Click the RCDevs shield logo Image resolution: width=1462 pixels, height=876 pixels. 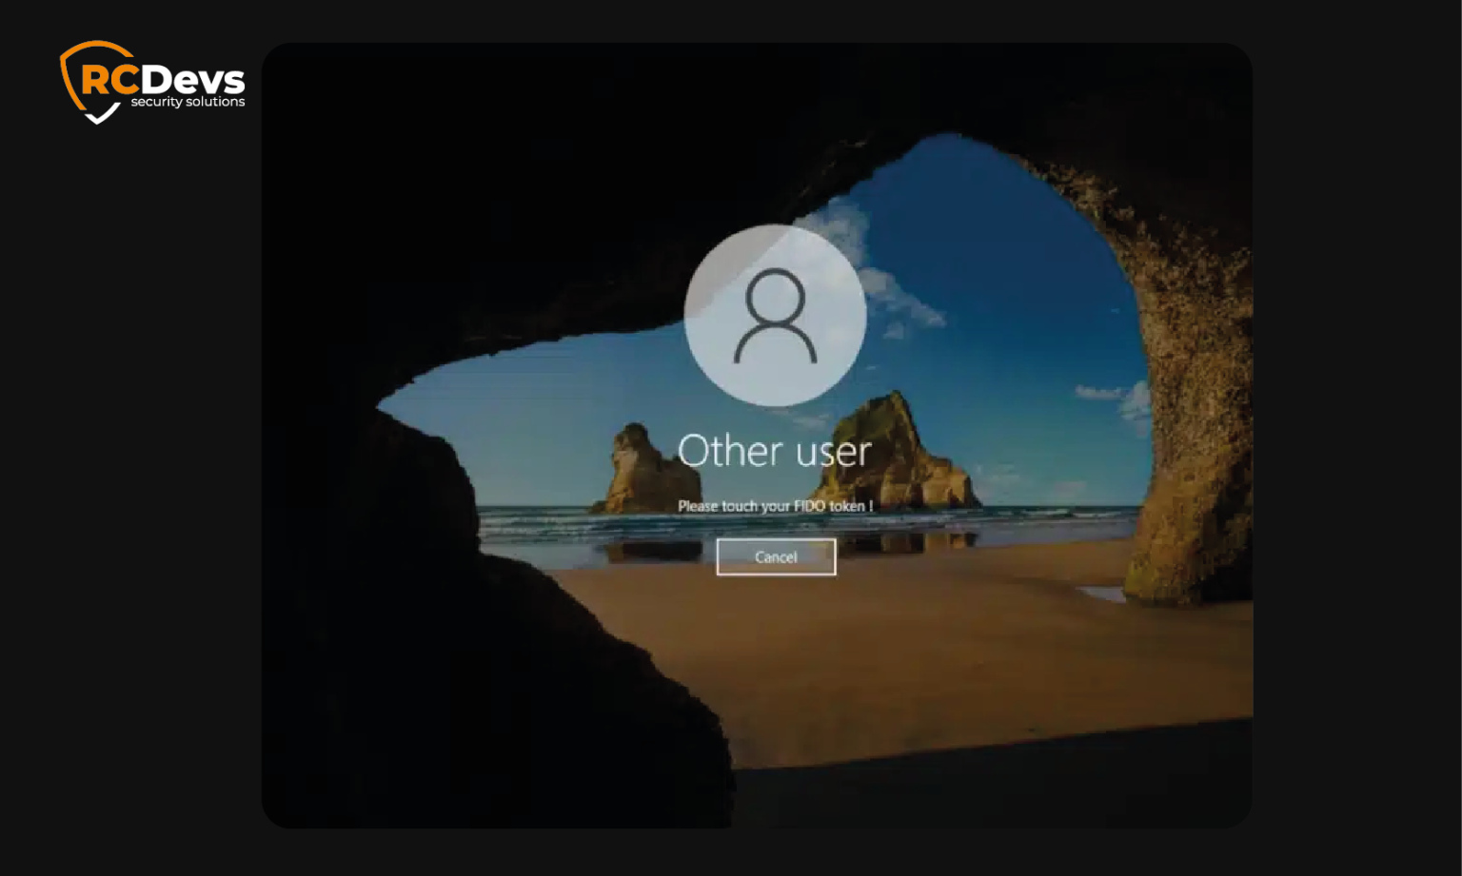coord(90,81)
